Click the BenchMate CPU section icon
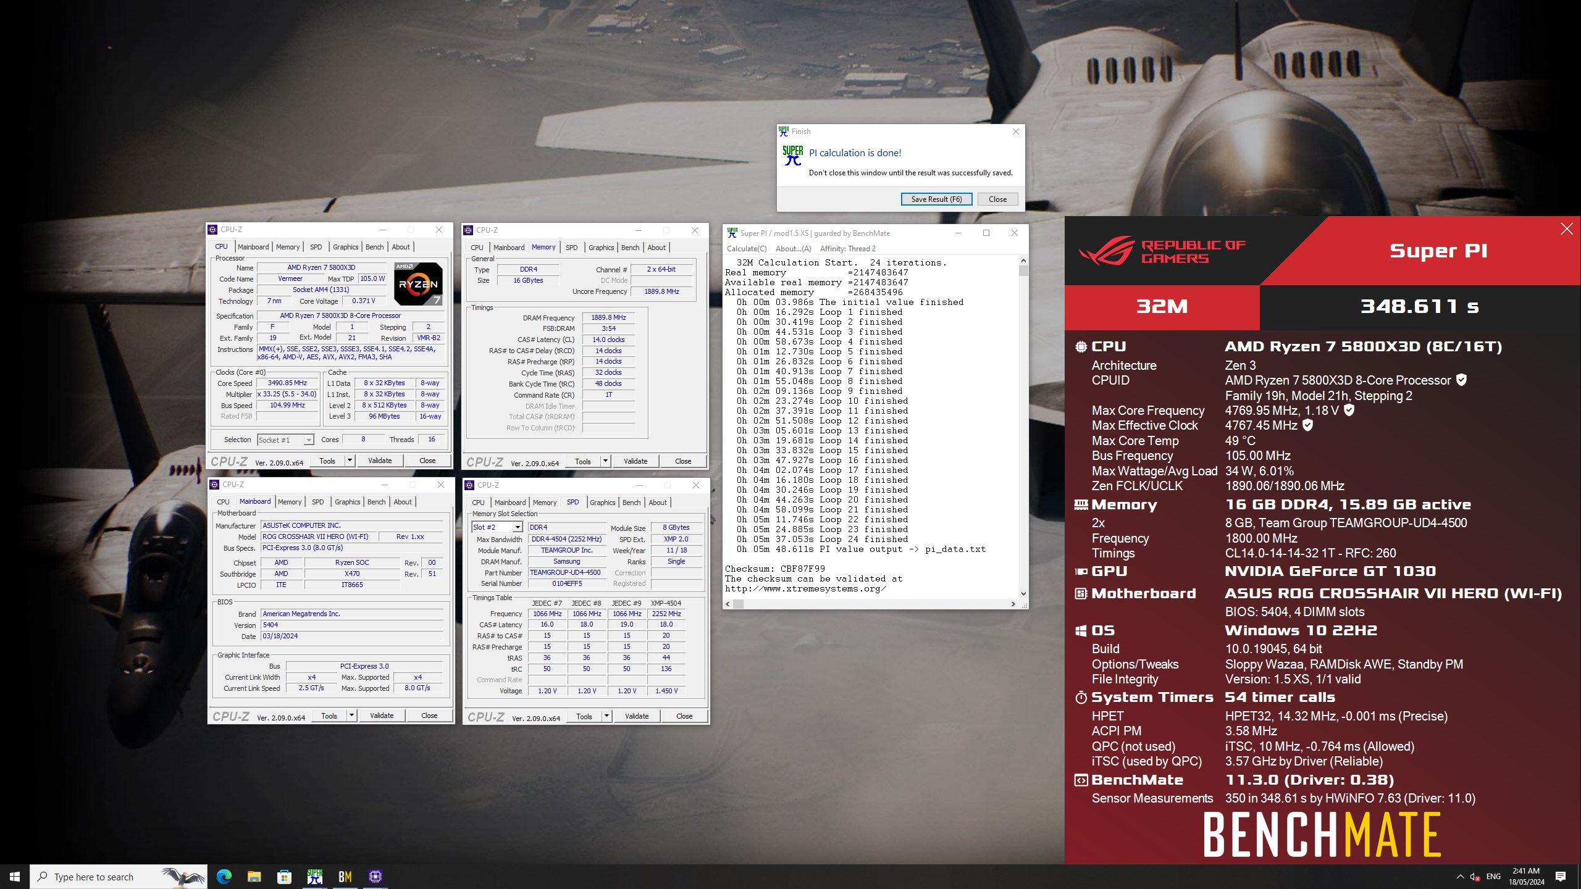 coord(1081,347)
